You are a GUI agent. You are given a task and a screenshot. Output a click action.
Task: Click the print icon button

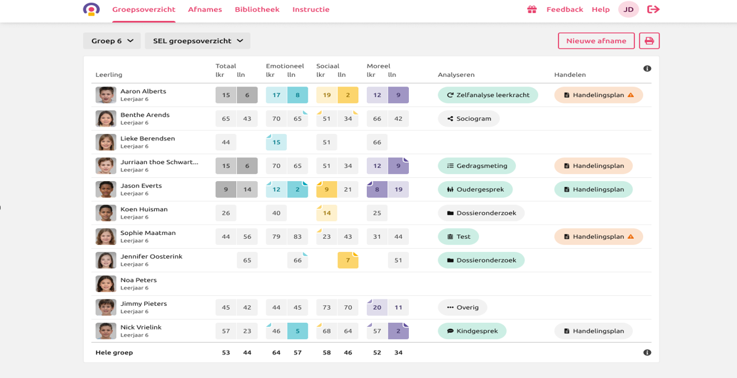[649, 41]
